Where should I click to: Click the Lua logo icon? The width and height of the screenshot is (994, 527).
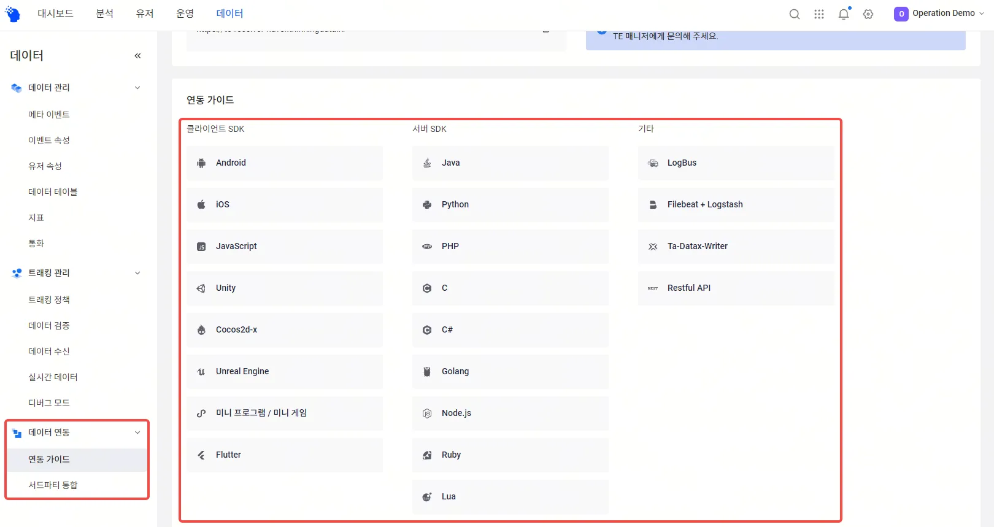click(x=427, y=497)
